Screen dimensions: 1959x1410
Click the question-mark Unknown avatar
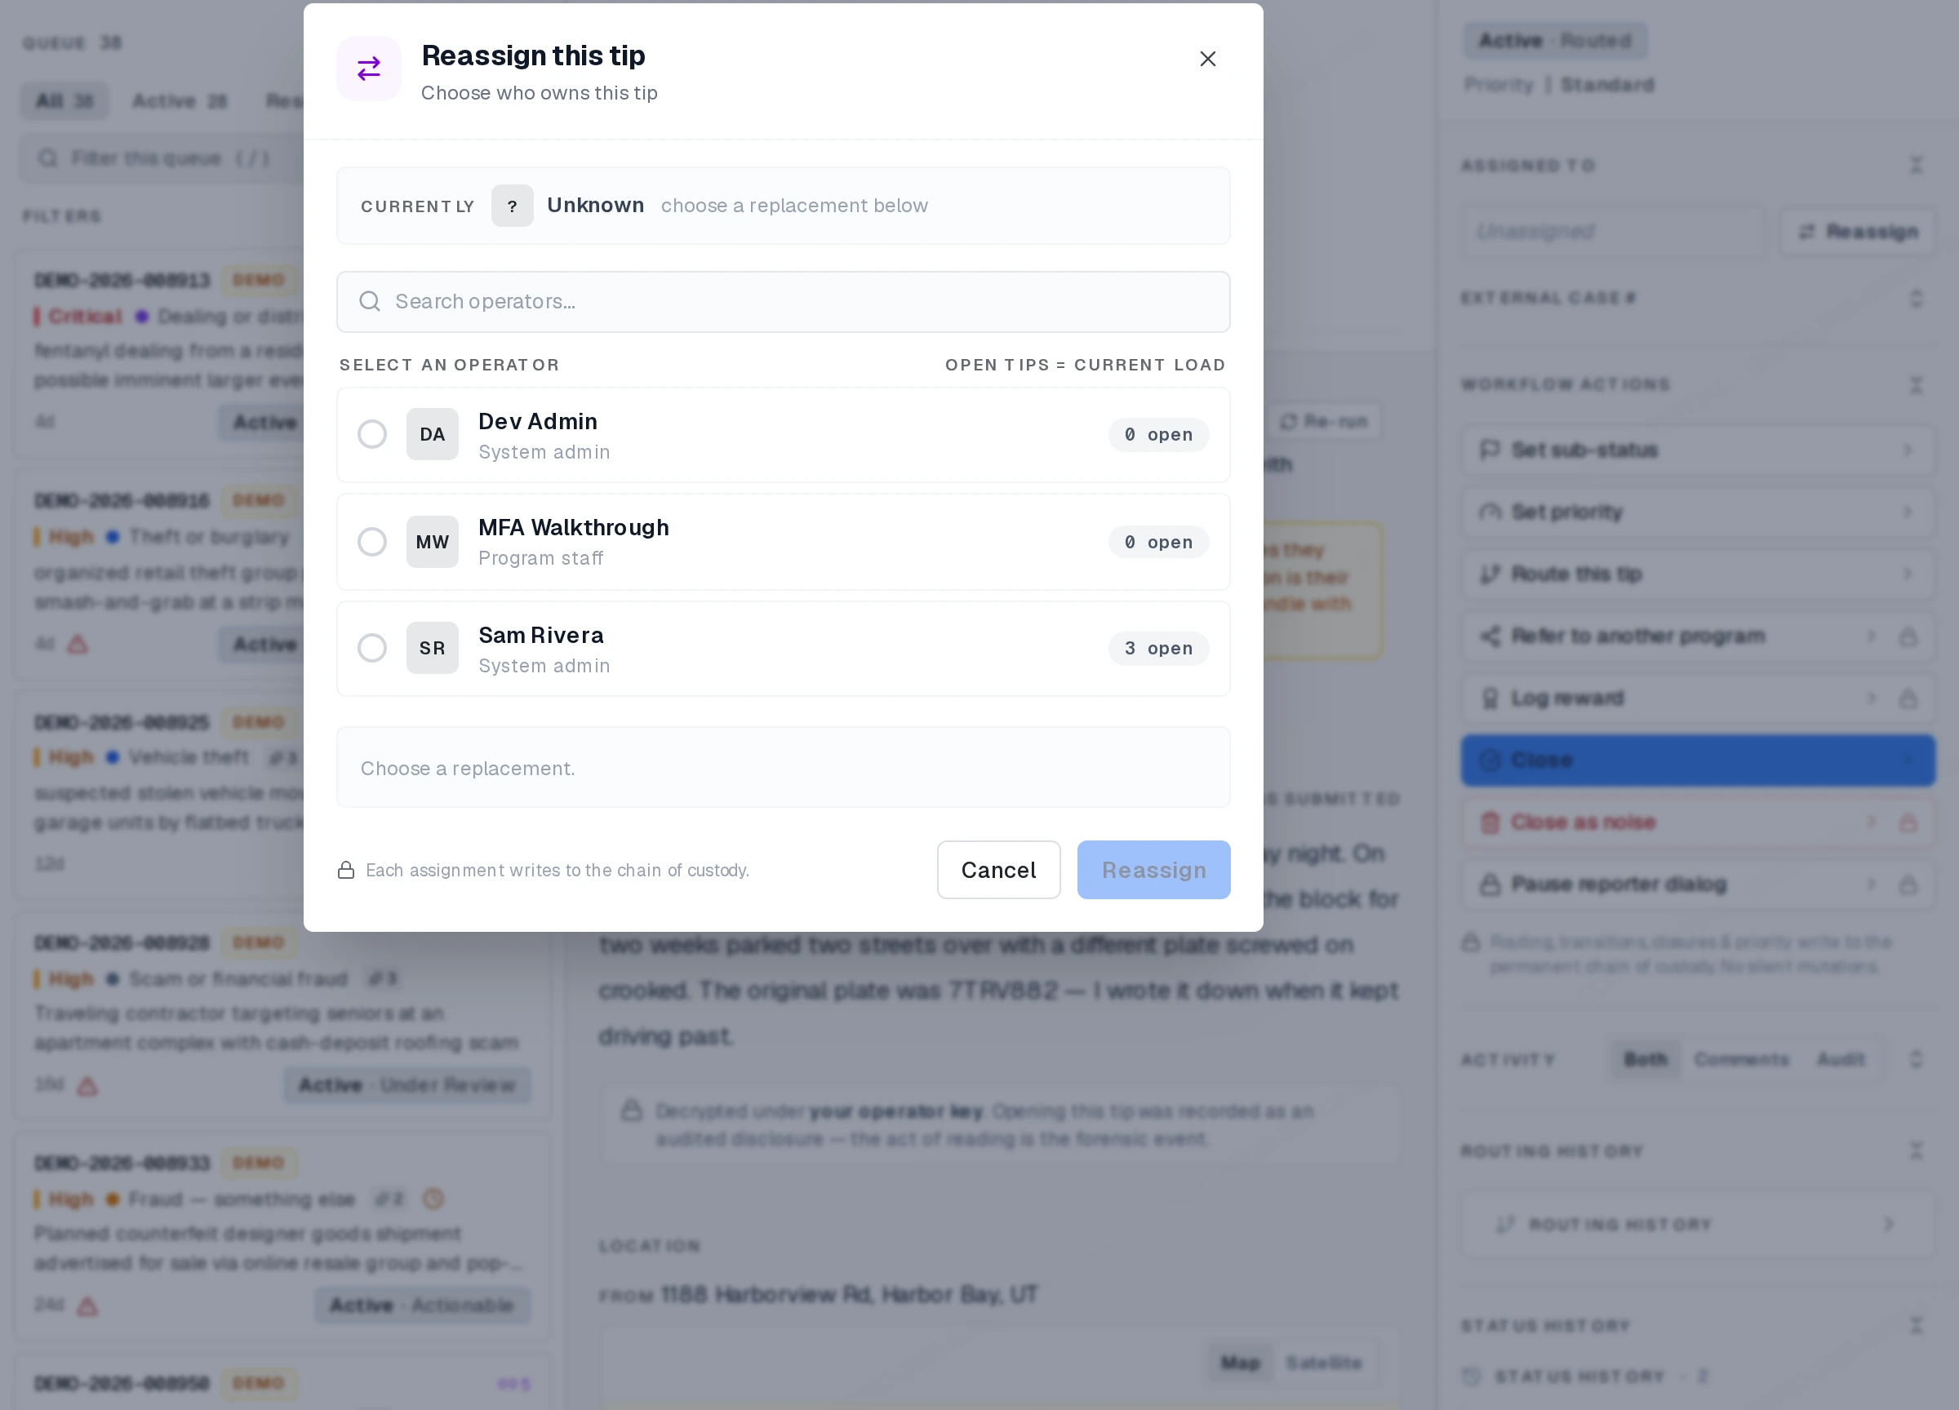click(513, 206)
